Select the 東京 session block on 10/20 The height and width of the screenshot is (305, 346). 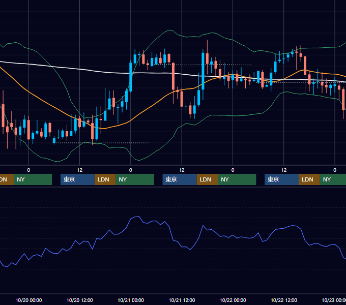point(78,179)
